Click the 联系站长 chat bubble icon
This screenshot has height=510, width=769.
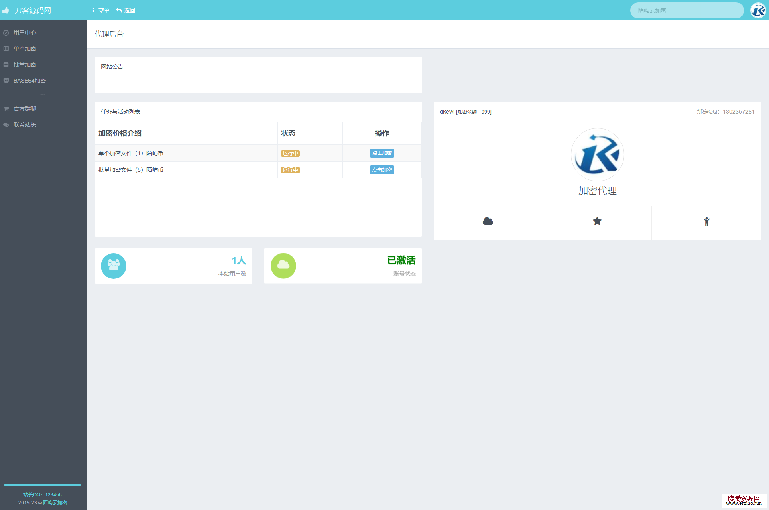click(x=6, y=125)
